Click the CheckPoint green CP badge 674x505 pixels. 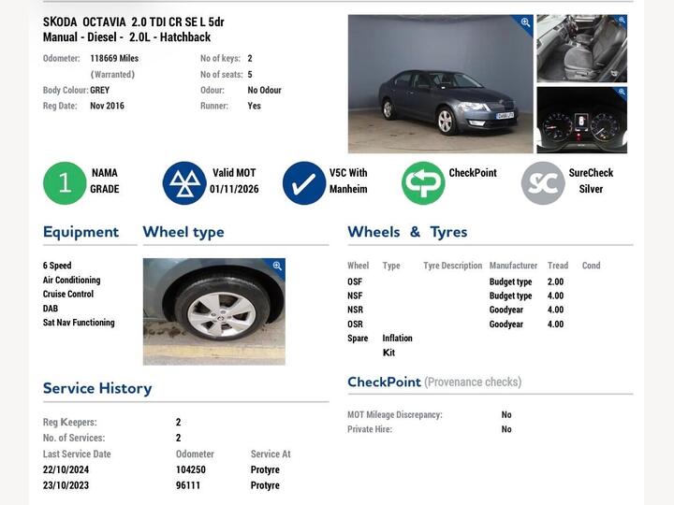[423, 183]
